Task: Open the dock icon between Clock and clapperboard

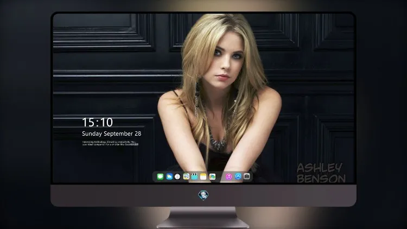Action: [186, 176]
